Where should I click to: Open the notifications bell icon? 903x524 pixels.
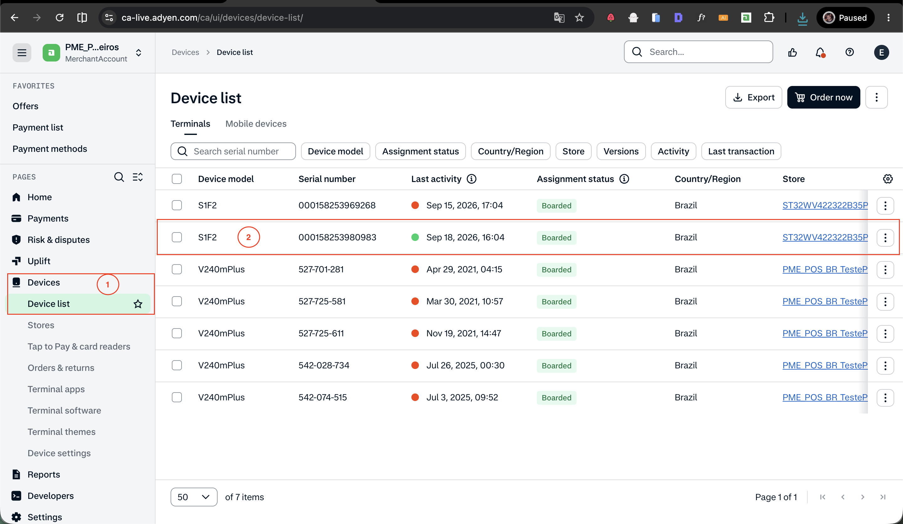click(x=820, y=52)
